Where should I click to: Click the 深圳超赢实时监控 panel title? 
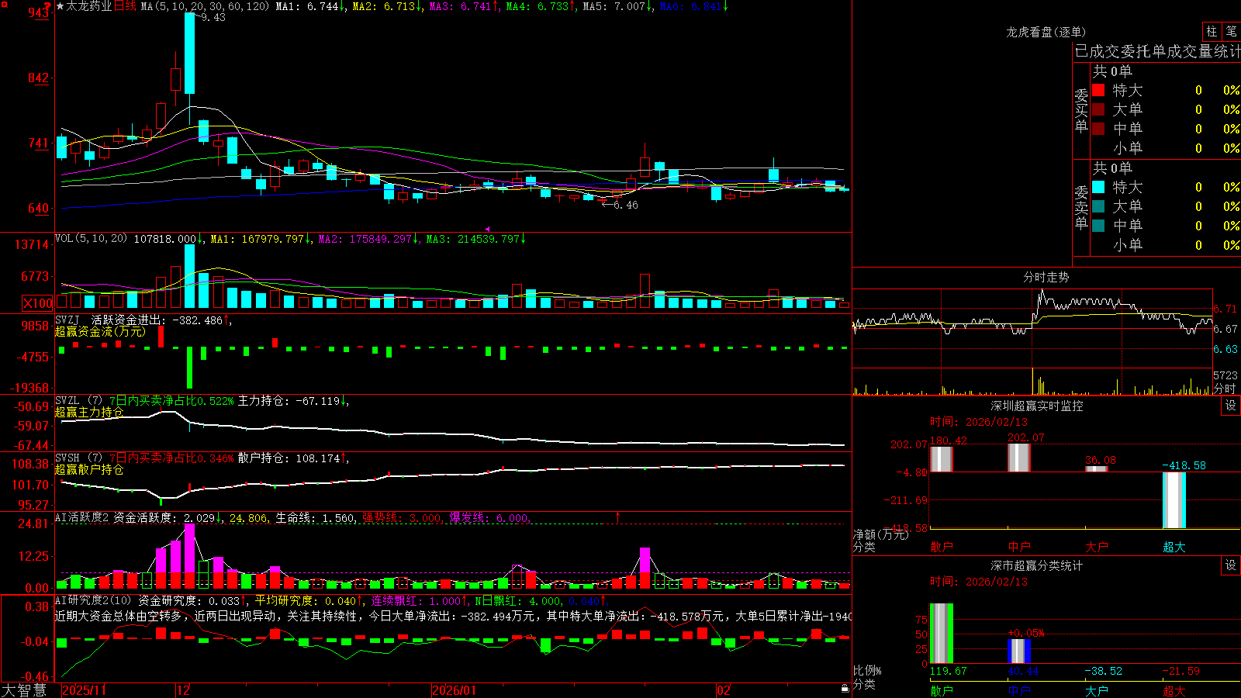[x=1037, y=406]
